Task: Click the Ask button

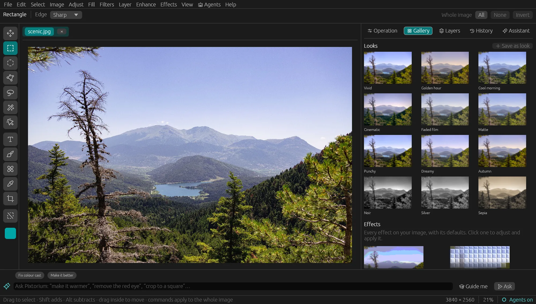Action: pos(505,286)
